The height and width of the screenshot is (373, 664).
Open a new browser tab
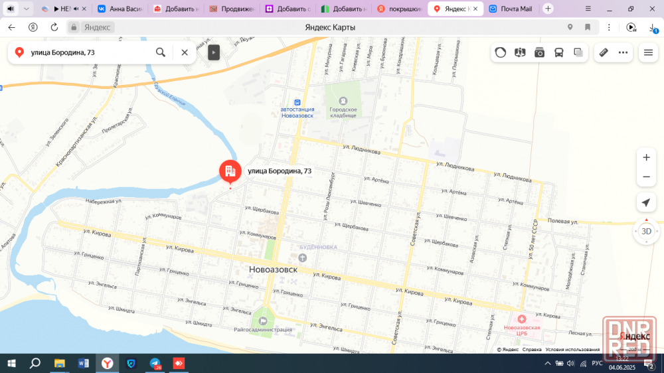(x=548, y=9)
